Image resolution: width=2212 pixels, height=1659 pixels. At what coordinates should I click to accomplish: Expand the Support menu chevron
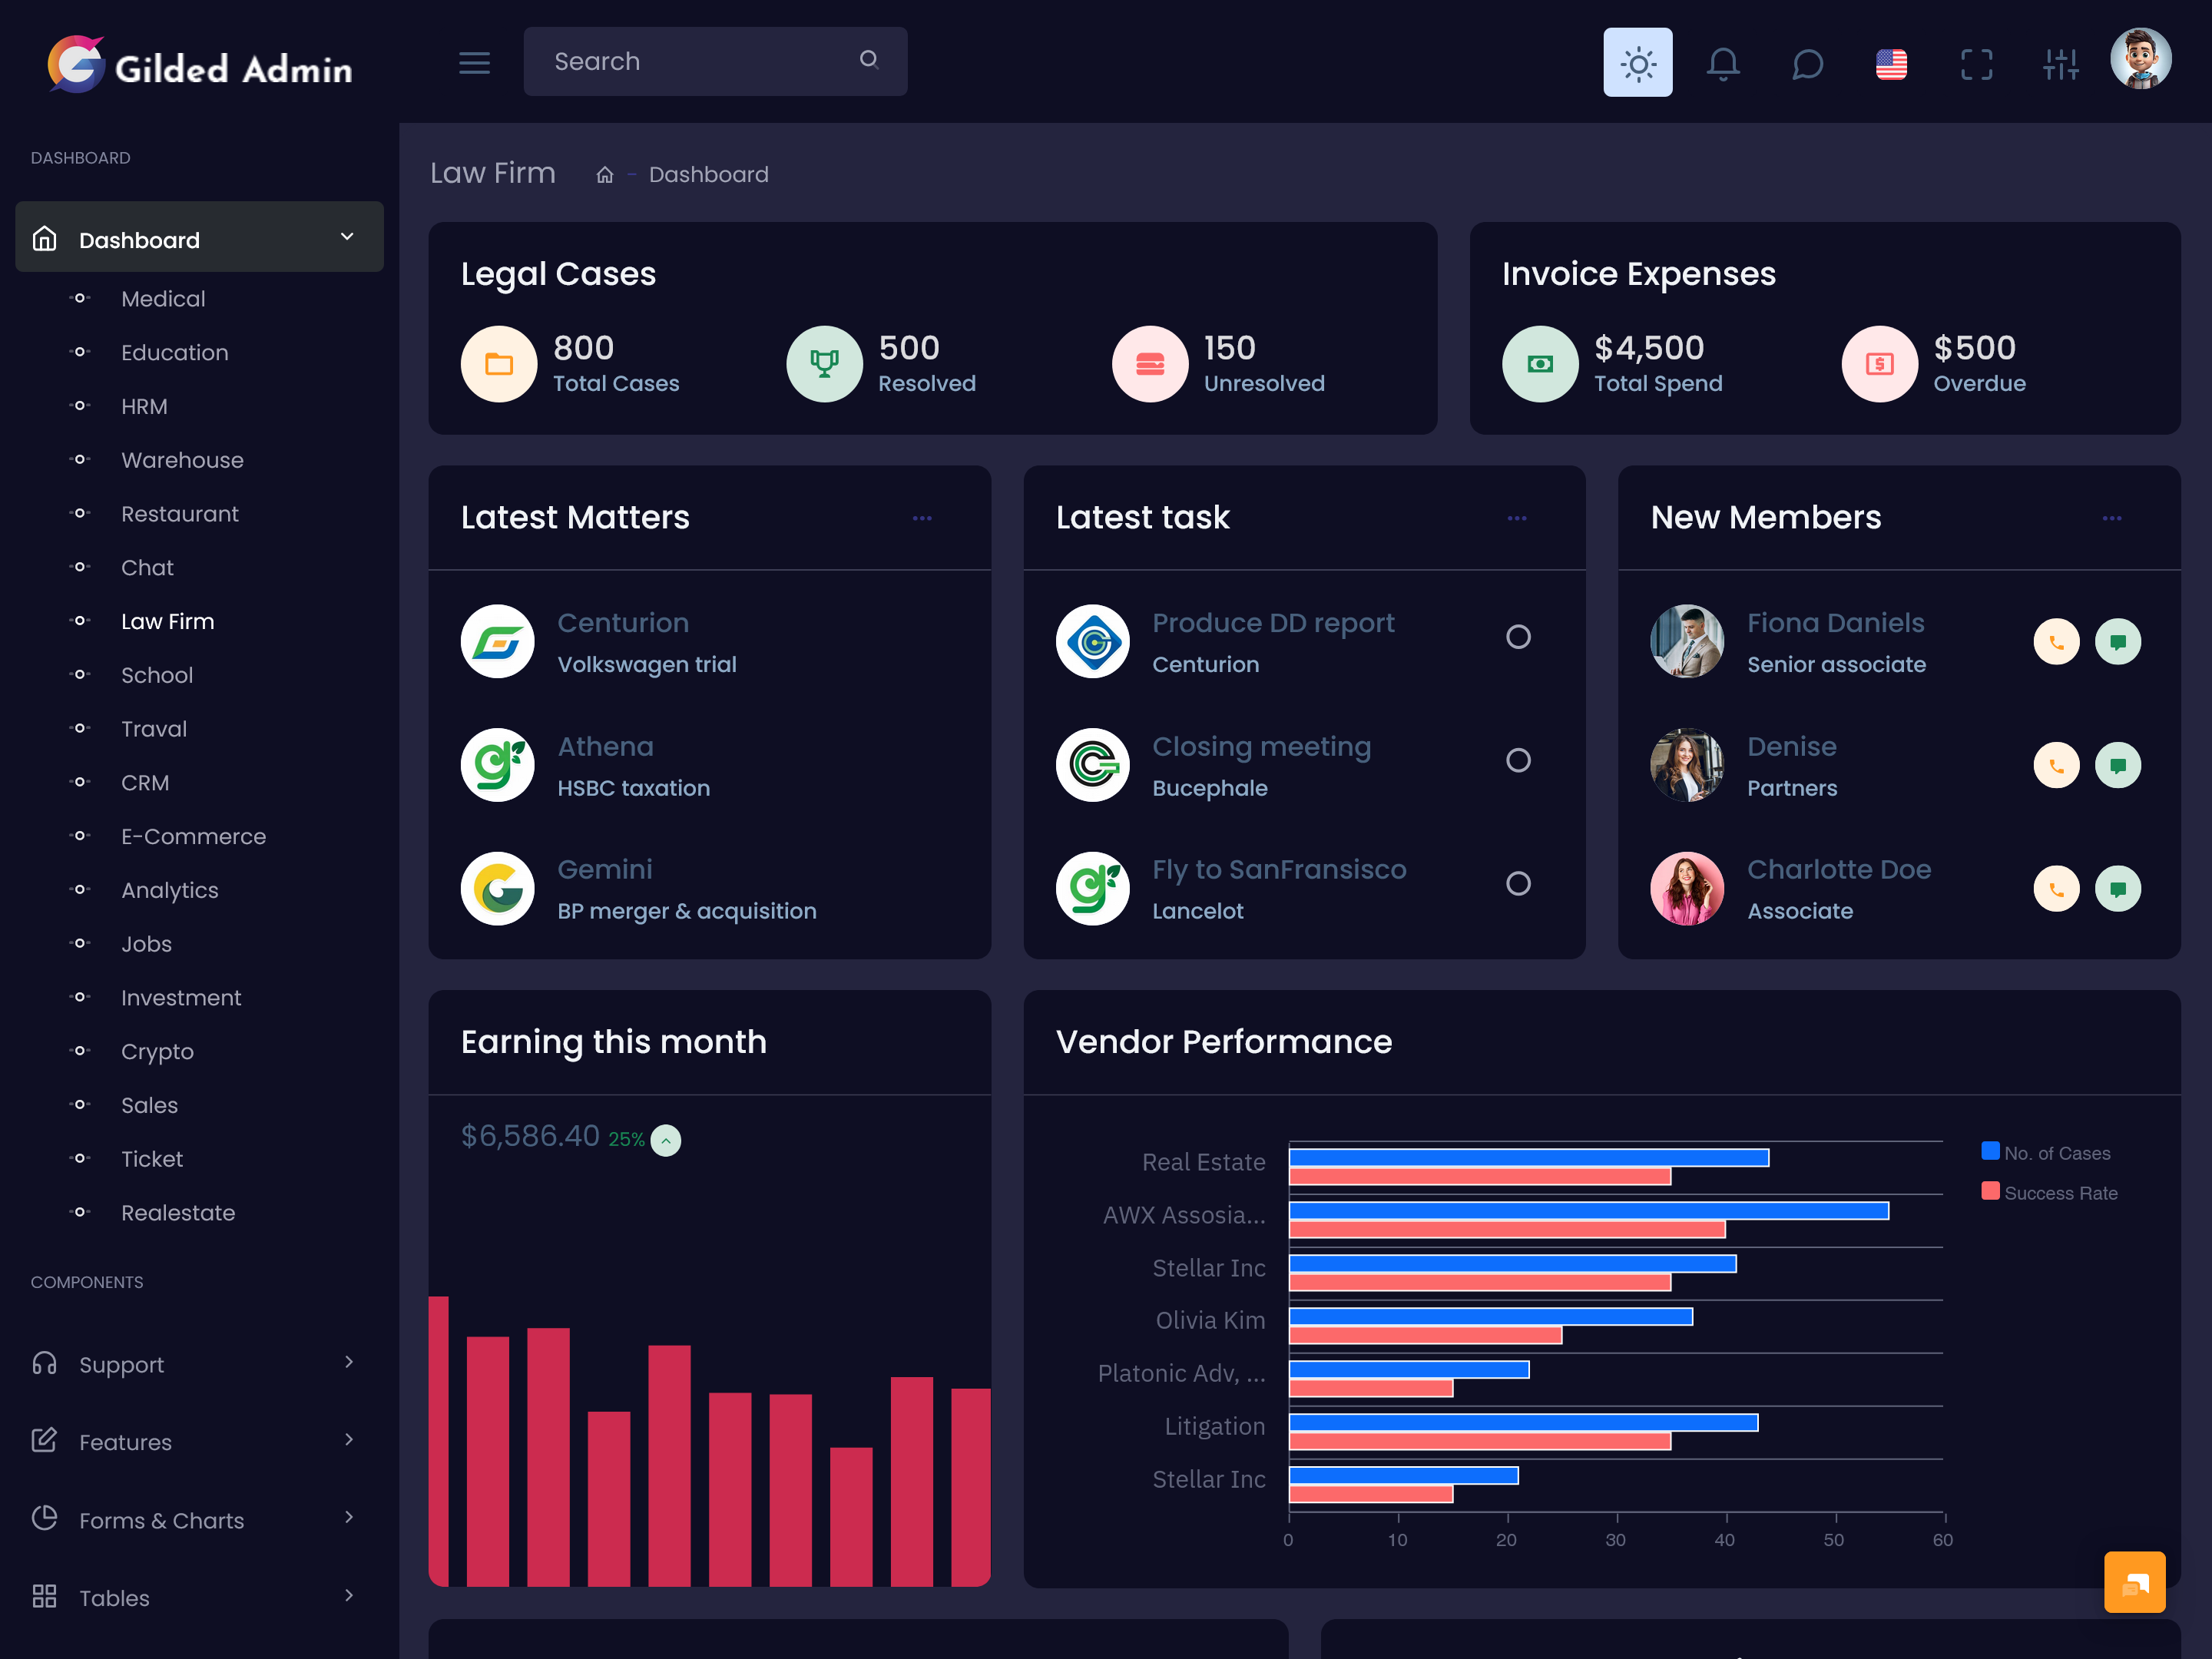point(348,1362)
